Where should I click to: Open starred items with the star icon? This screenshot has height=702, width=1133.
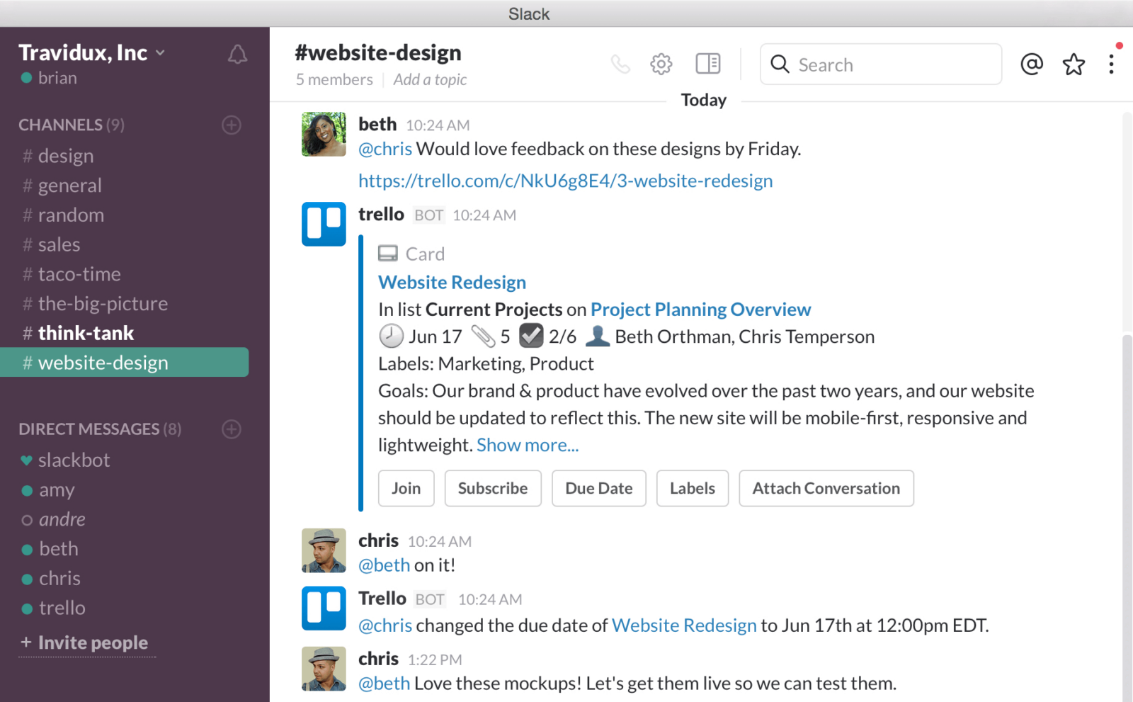[1074, 64]
